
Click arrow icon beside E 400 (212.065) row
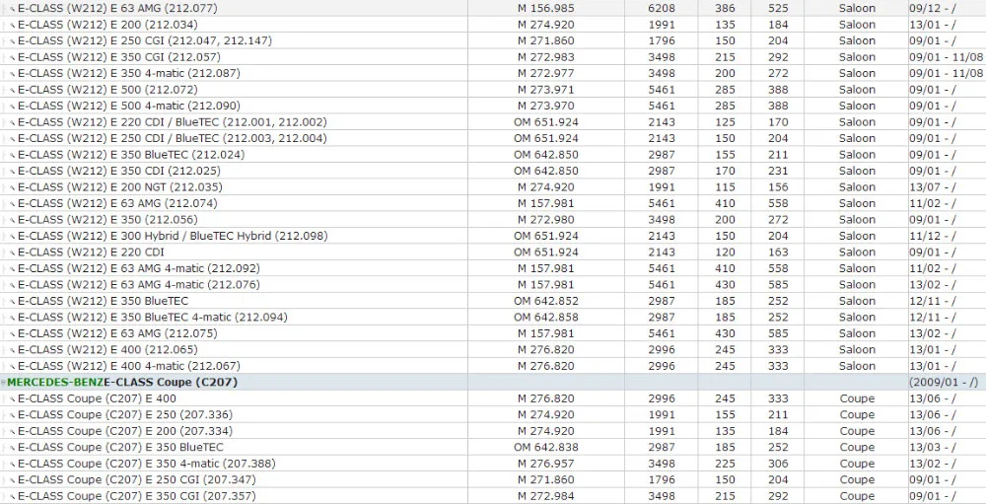coord(12,350)
